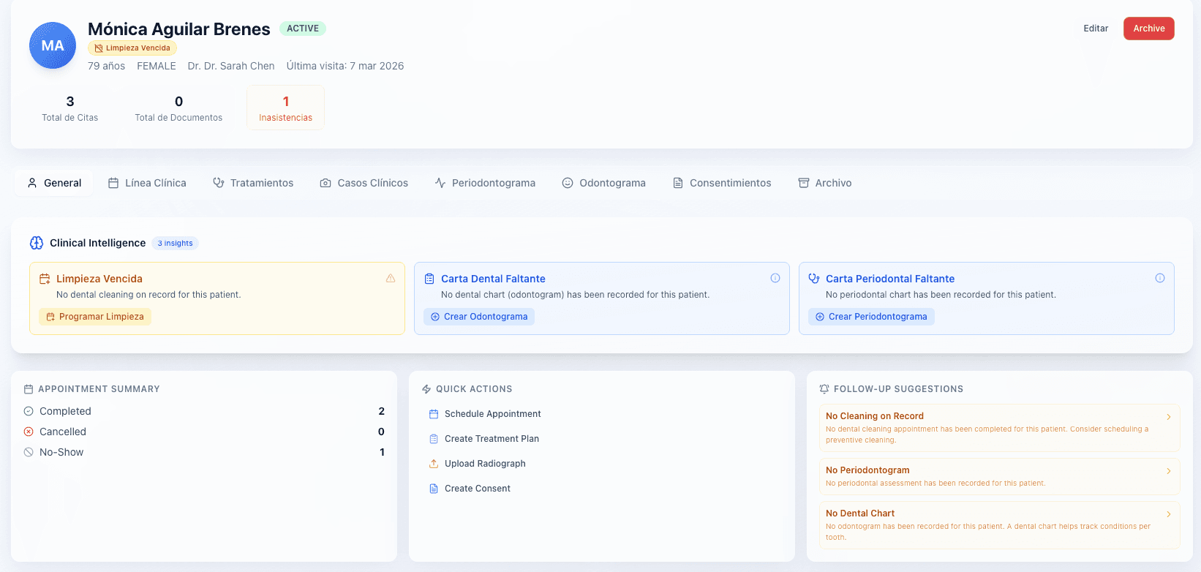This screenshot has width=1201, height=572.
Task: Switch to the Odontograma tab
Action: [x=603, y=183]
